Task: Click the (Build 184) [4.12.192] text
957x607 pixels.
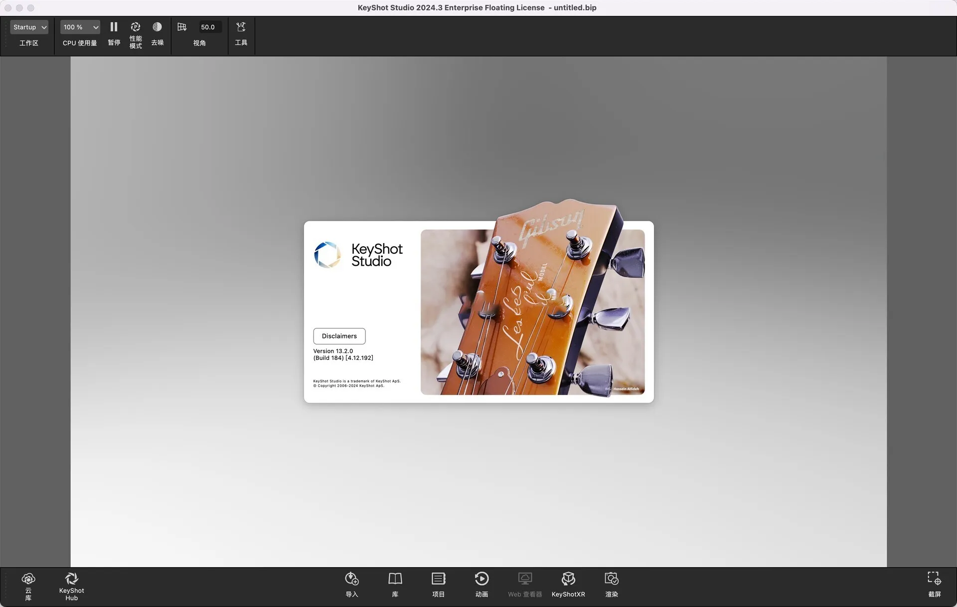Action: [x=343, y=358]
